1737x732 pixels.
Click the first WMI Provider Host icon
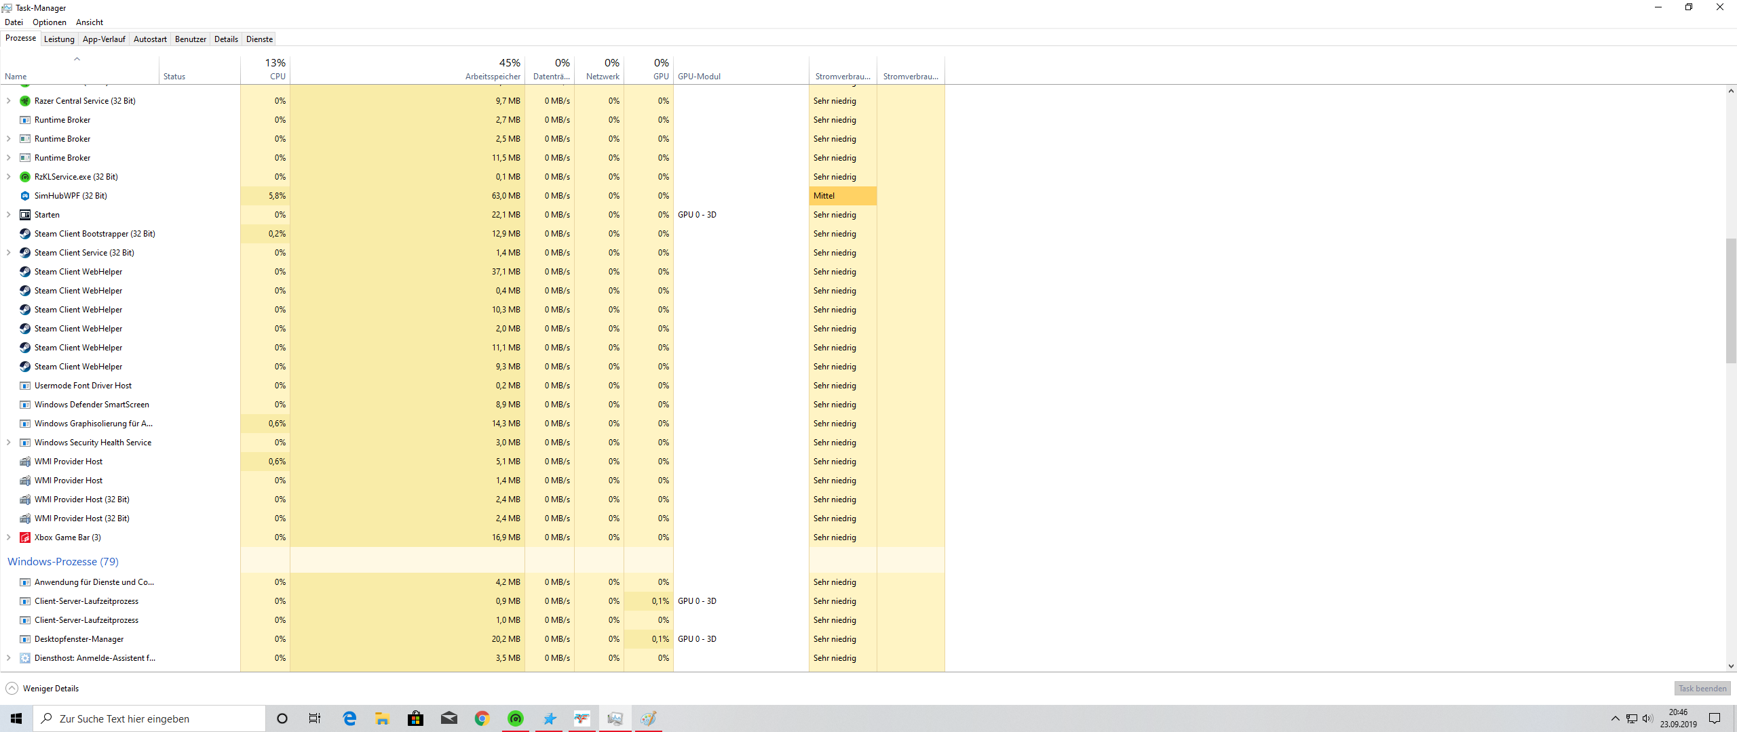click(x=25, y=462)
